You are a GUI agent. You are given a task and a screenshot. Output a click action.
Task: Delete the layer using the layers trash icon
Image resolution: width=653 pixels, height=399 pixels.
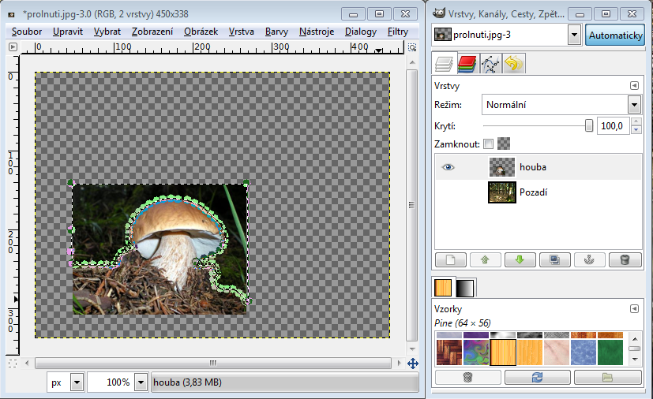click(x=625, y=259)
